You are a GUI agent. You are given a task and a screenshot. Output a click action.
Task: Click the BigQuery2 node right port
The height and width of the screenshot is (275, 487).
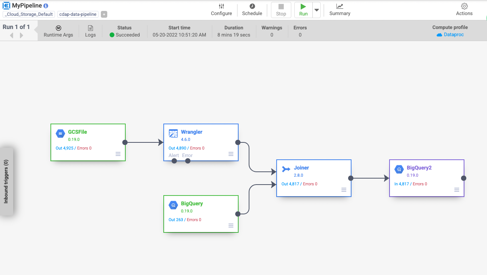point(464,178)
